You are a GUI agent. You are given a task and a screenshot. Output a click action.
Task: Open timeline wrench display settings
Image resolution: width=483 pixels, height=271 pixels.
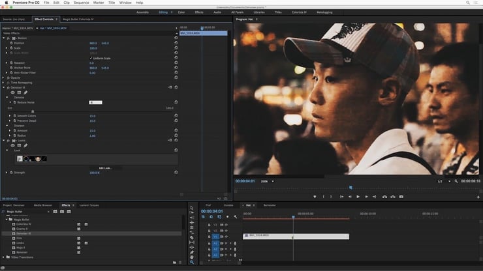coord(235,217)
